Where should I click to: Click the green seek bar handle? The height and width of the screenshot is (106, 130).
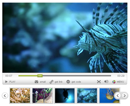tap(40, 76)
